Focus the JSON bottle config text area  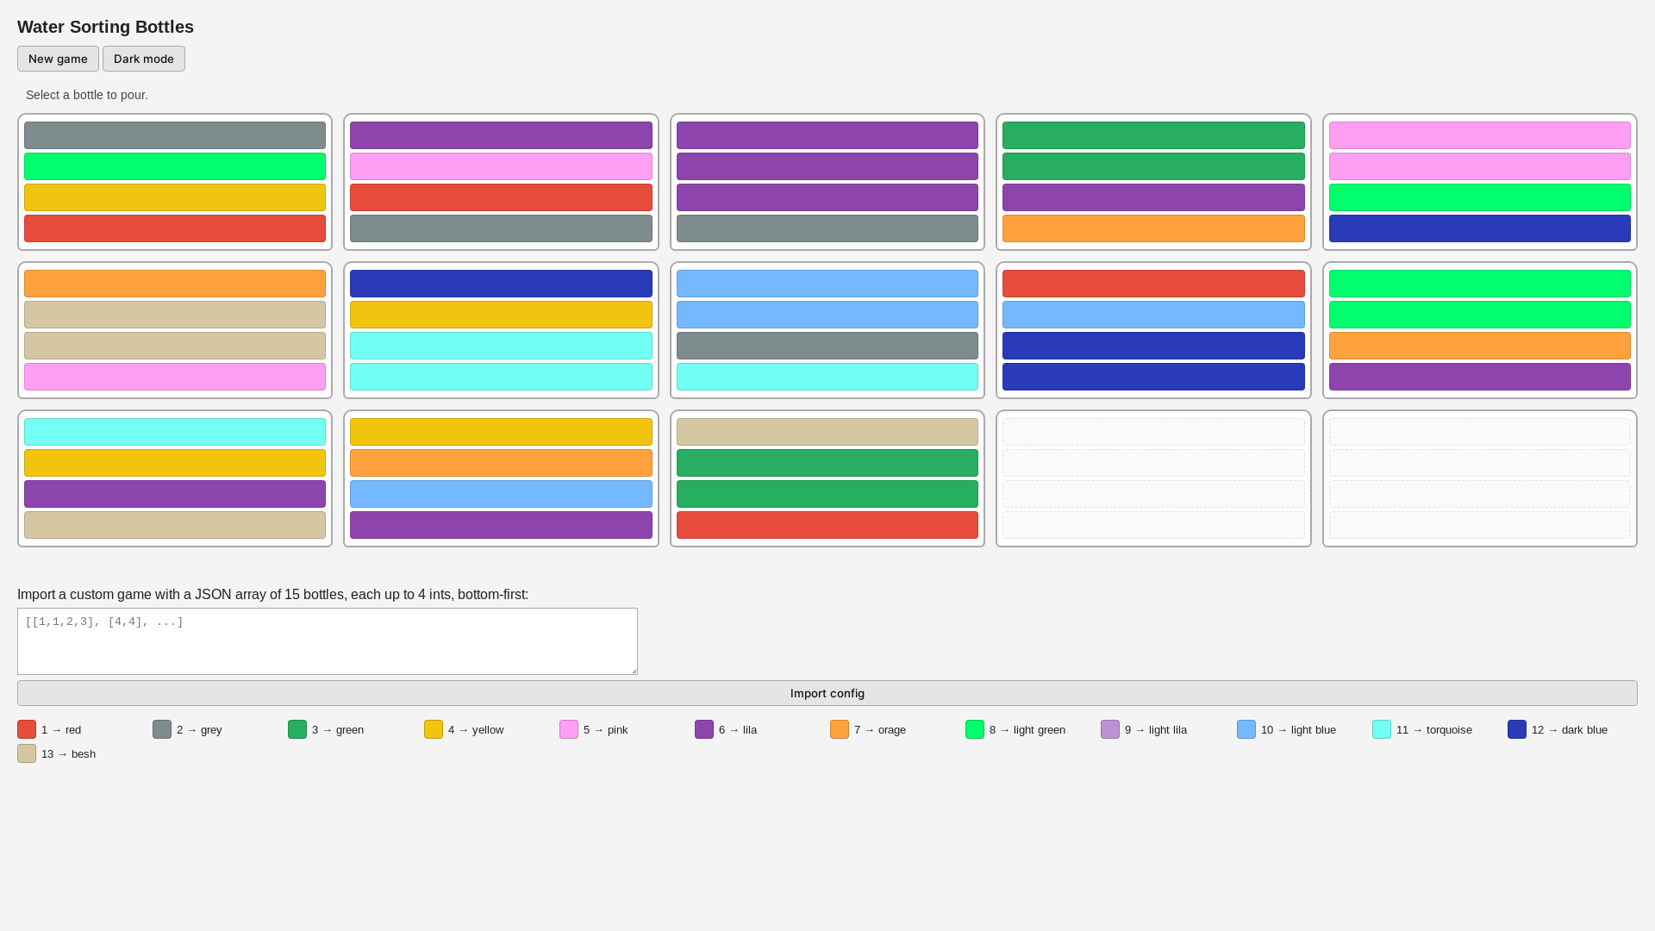[x=328, y=640]
